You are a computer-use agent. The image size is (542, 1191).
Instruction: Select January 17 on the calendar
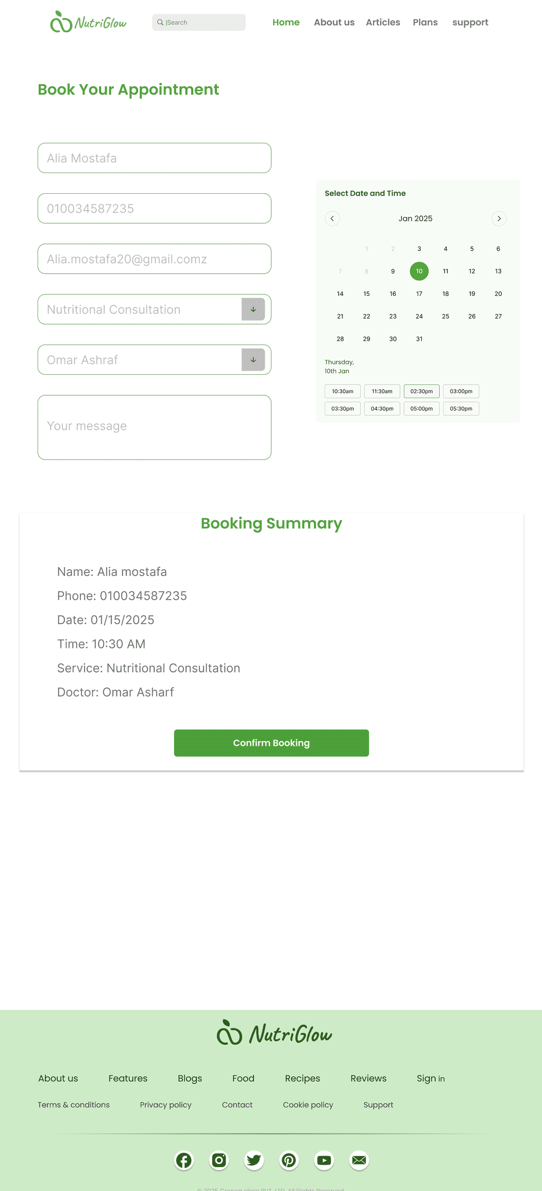(419, 294)
